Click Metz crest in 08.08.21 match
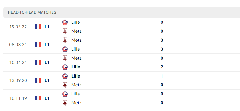The image size is (240, 111). click(x=65, y=40)
